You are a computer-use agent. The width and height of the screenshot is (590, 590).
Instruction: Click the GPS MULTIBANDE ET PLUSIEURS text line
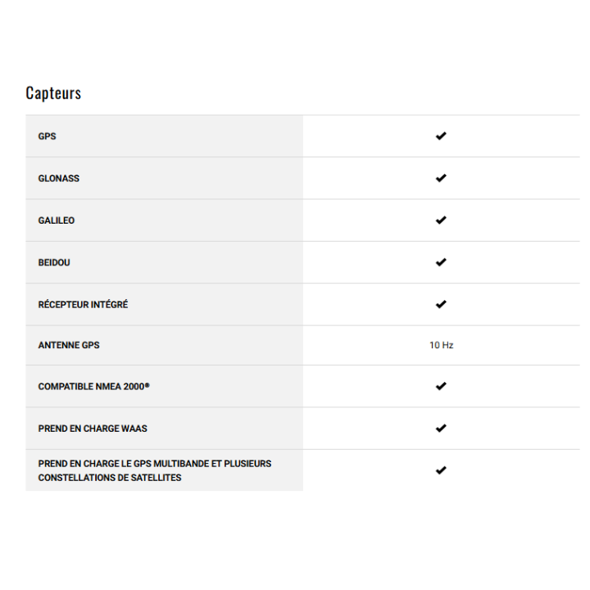tap(155, 464)
